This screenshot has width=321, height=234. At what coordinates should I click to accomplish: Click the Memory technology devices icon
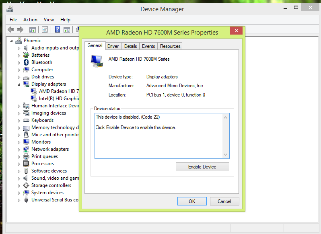coord(26,128)
